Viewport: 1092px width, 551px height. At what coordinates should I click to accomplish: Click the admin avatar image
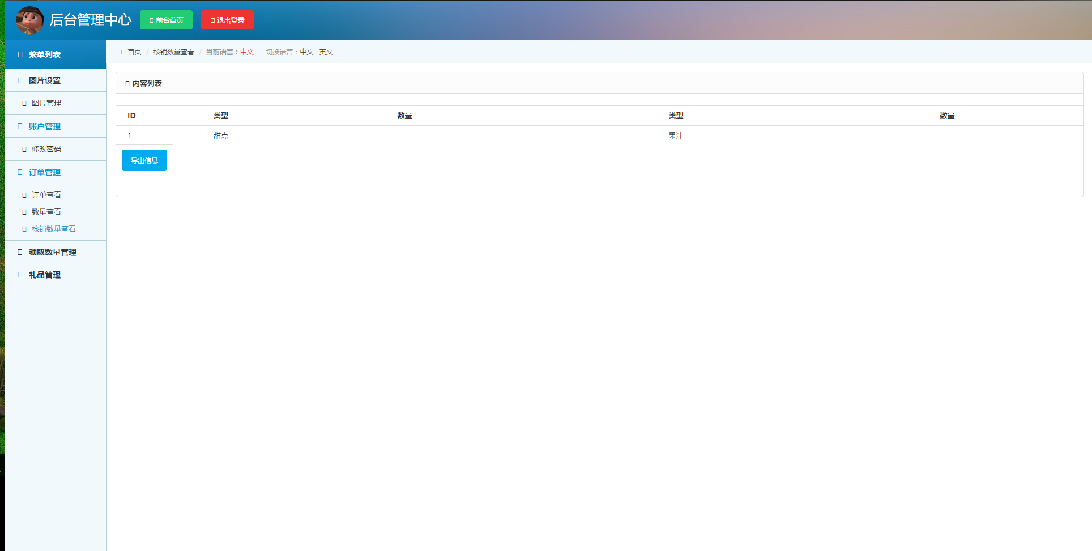tap(29, 20)
